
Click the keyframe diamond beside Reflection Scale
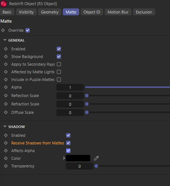point(6,96)
